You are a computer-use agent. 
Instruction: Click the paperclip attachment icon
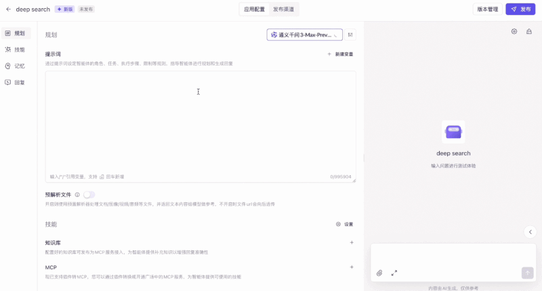point(379,273)
